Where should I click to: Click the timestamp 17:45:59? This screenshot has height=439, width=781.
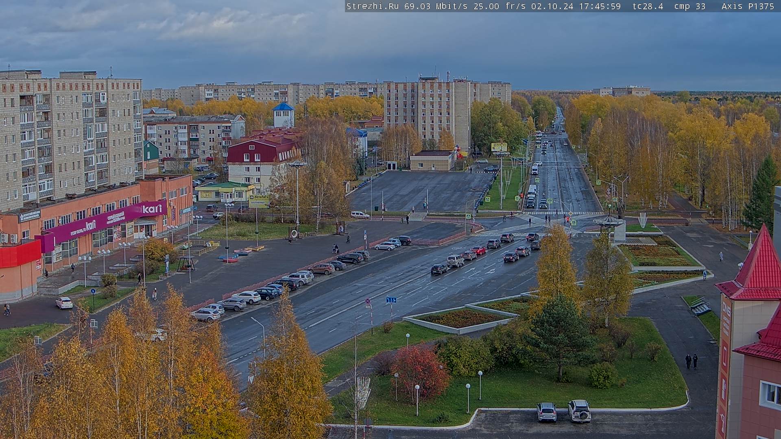599,6
